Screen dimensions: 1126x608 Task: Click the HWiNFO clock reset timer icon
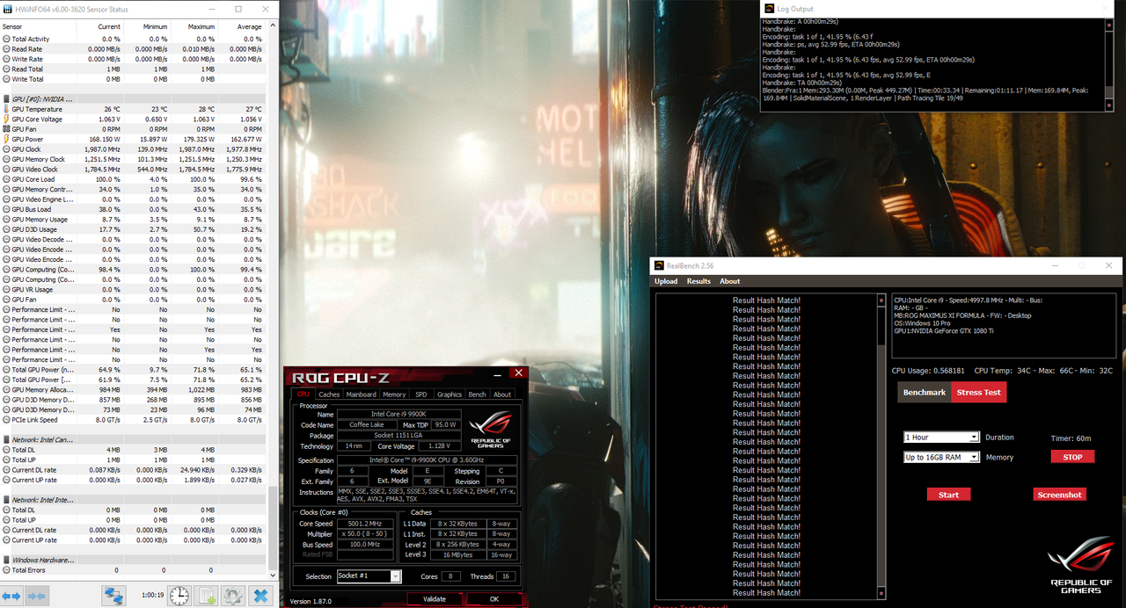click(179, 596)
